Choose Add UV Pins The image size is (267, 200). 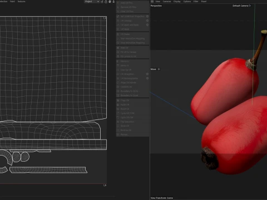[132, 3]
